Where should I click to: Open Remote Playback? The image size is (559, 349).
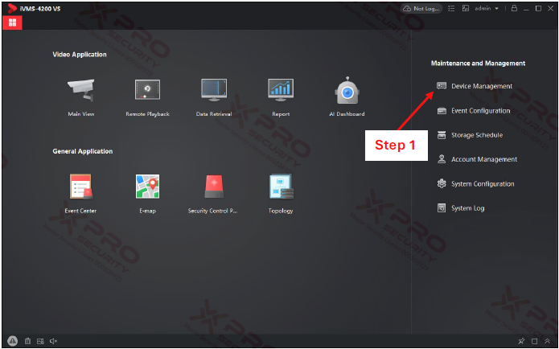pyautogui.click(x=147, y=89)
